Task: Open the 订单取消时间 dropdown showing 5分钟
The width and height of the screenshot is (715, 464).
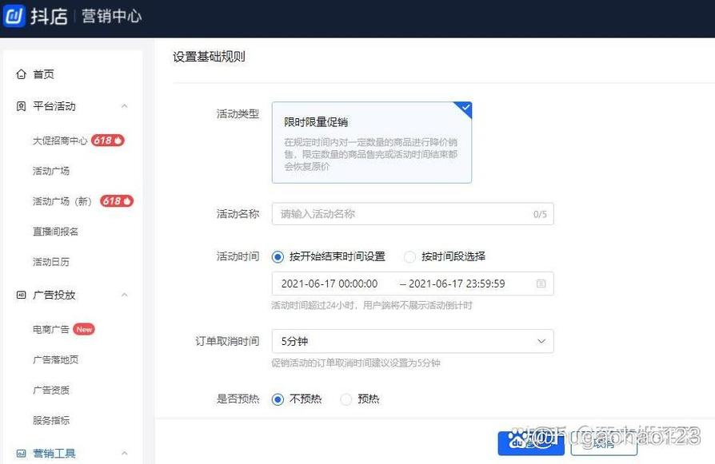Action: coord(413,341)
